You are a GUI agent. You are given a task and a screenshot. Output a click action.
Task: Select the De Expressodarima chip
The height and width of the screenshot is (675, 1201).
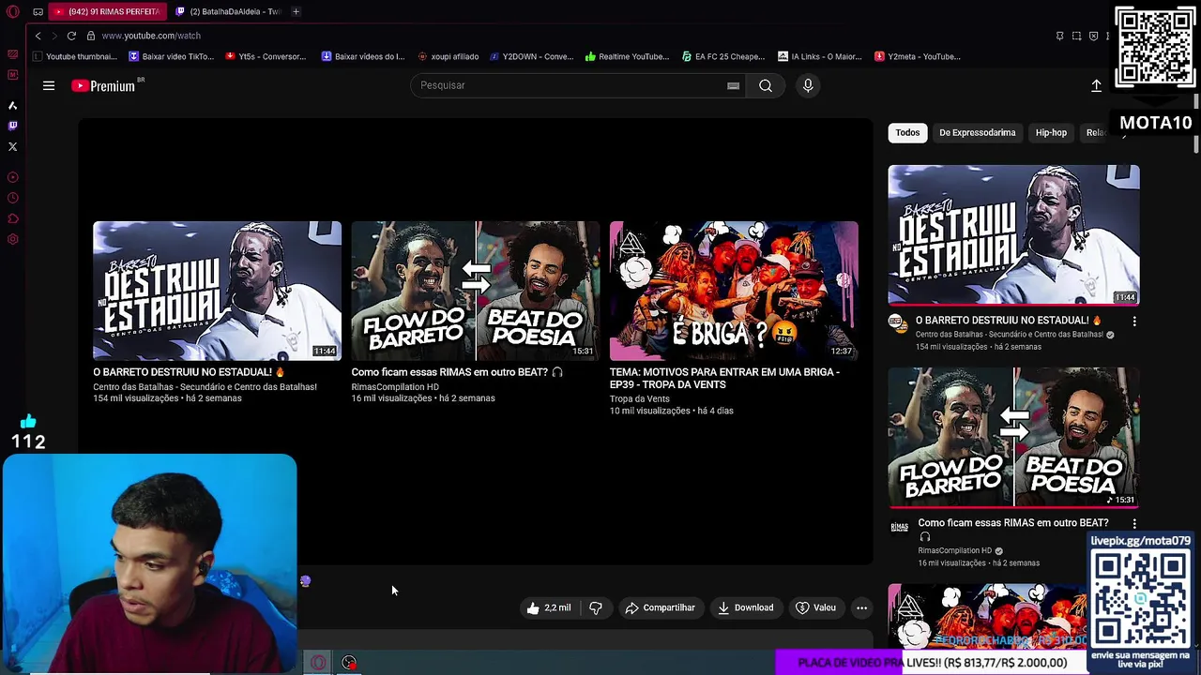(x=977, y=132)
